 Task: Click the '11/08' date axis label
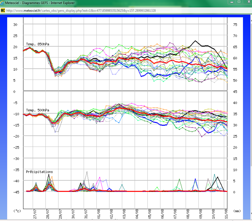[226, 214]
